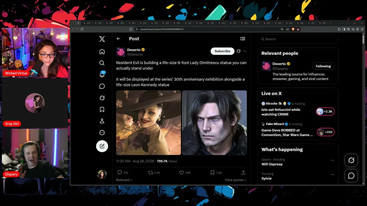Go back using the Post header arrow
Image resolution: width=367 pixels, height=206 pixels.
(118, 39)
